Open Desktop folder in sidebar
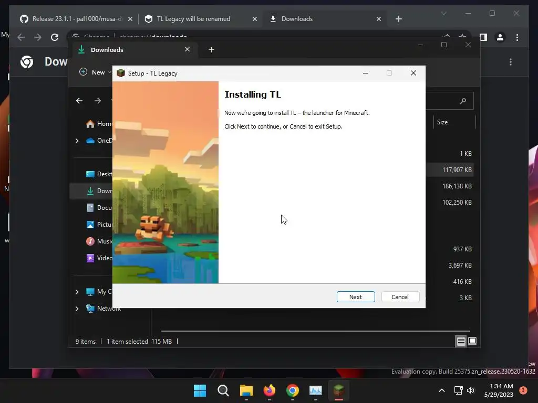Screen dimensions: 538x403 tap(99, 174)
